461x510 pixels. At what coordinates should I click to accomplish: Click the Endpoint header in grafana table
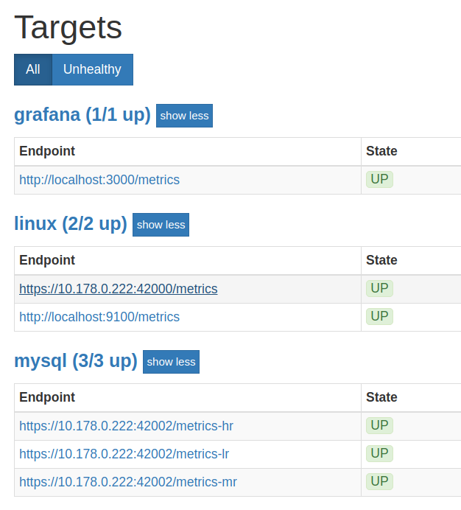click(47, 151)
